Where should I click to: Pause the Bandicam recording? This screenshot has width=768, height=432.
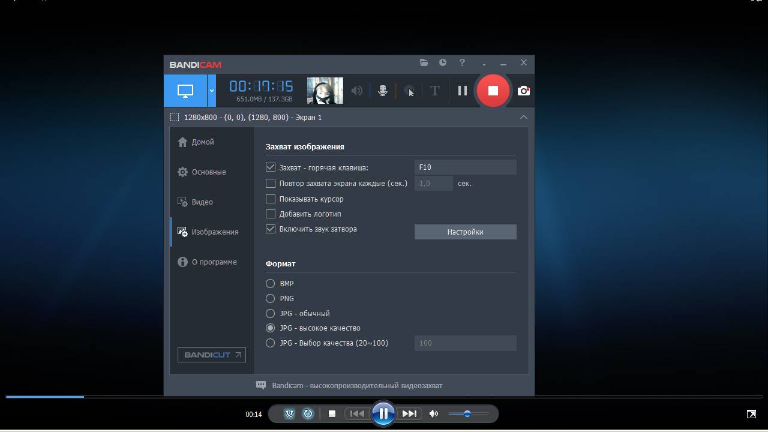click(463, 91)
